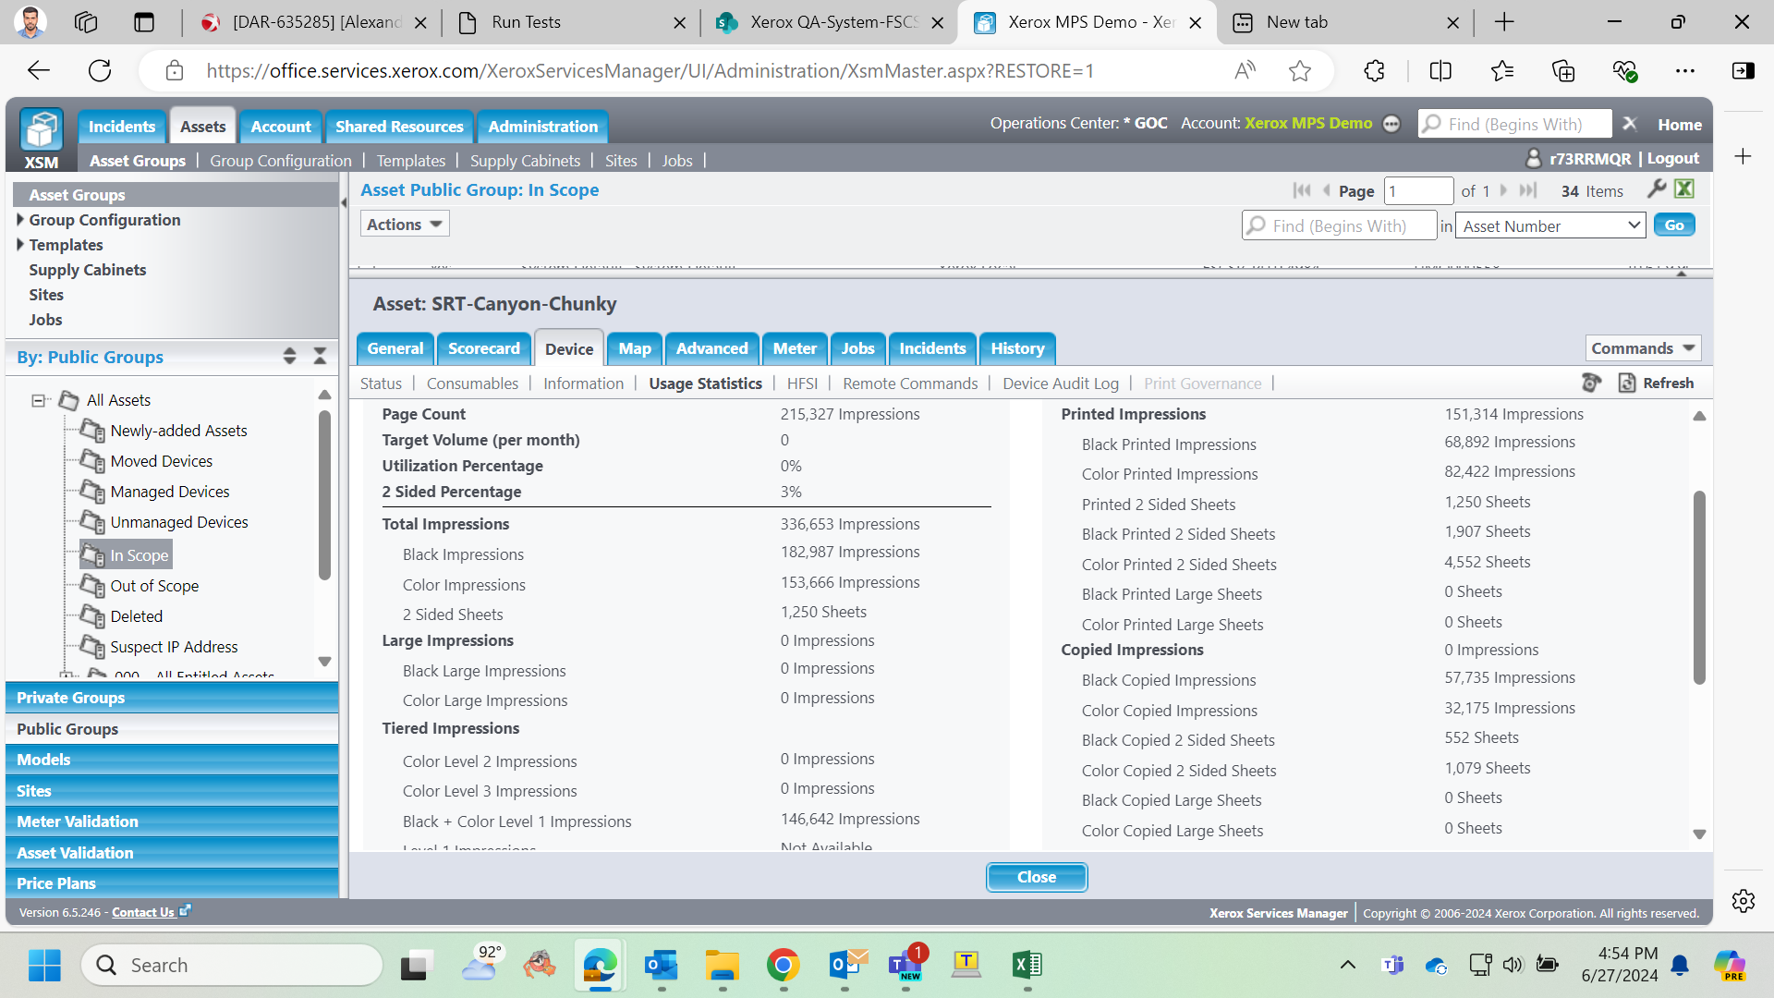1774x998 pixels.
Task: Expand Group Configuration in sidebar
Action: (20, 220)
